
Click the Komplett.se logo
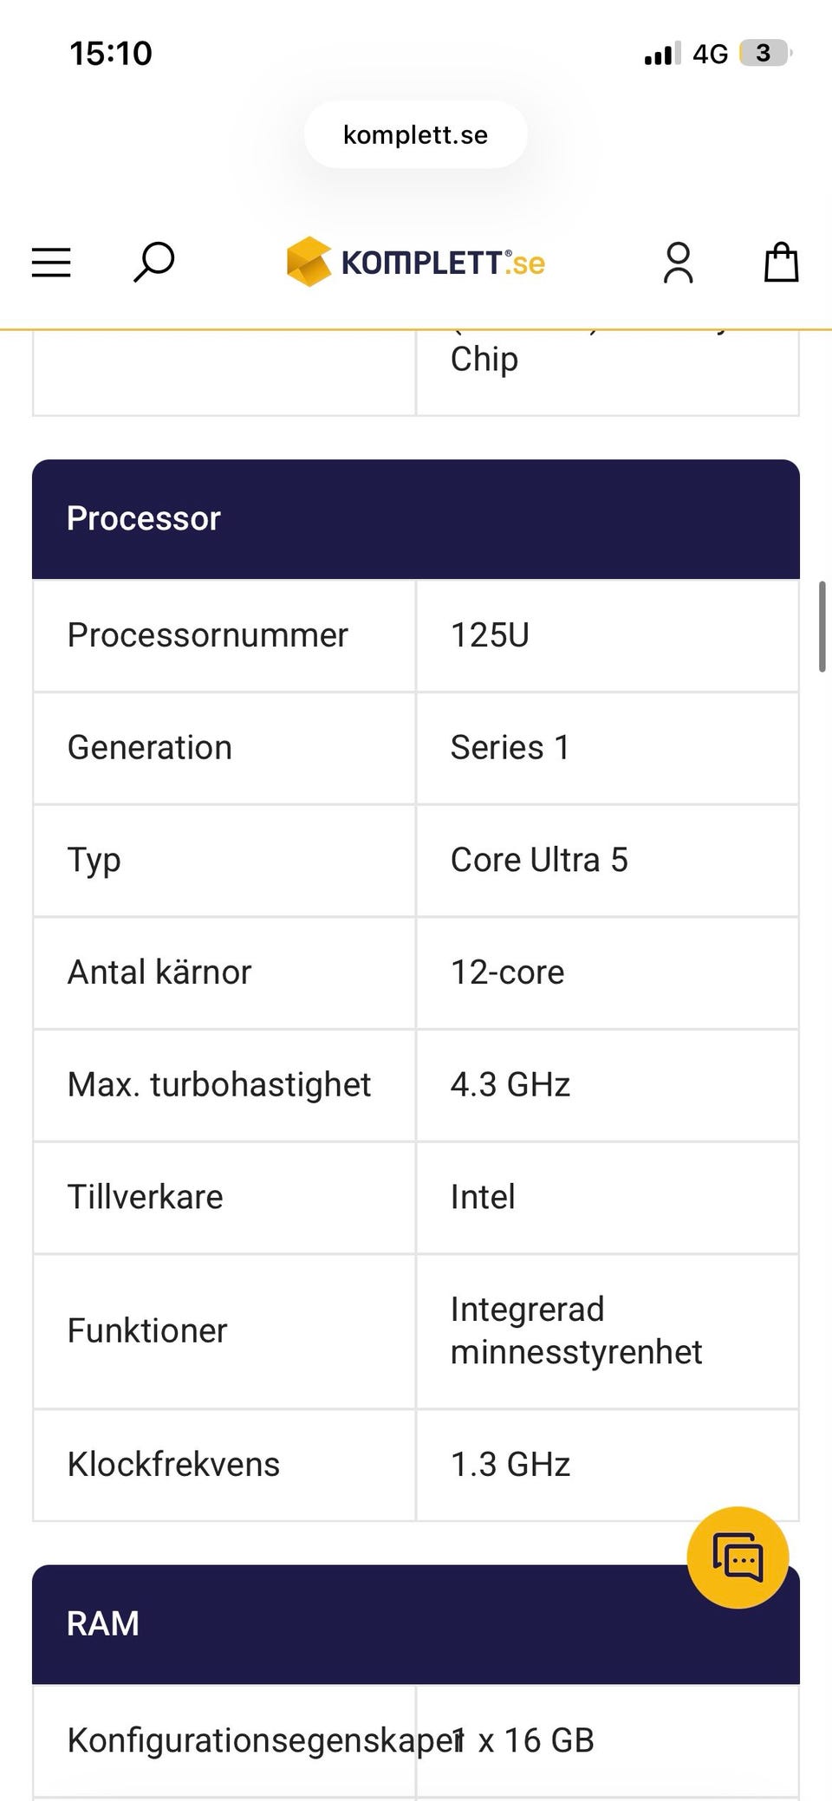pos(416,262)
